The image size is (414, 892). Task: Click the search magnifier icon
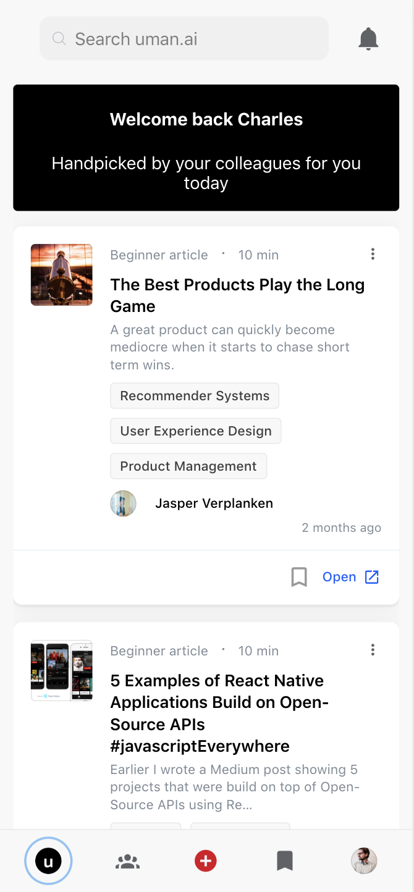click(x=59, y=39)
